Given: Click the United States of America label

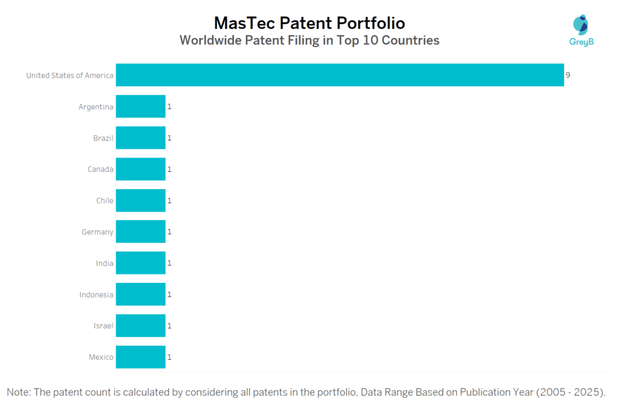Looking at the screenshot, I should click(70, 76).
